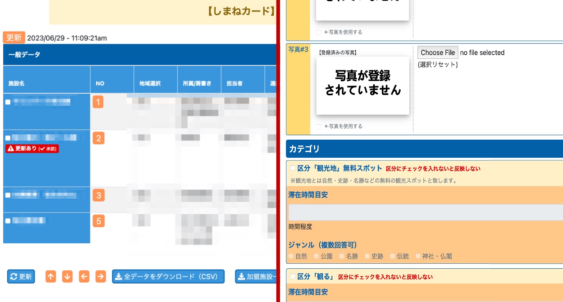Open record number 3 badge

coord(98,195)
